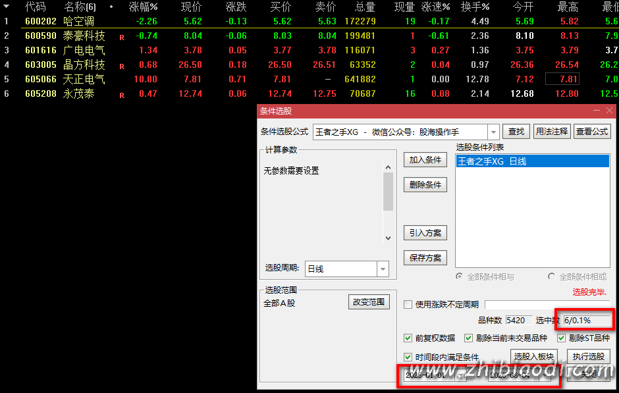Sort by 涨幅% column header

pyautogui.click(x=143, y=7)
